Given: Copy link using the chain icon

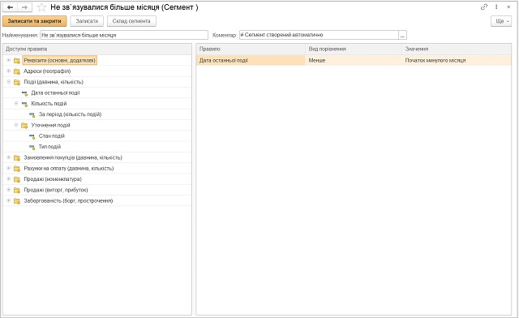Looking at the screenshot, I should coord(484,7).
